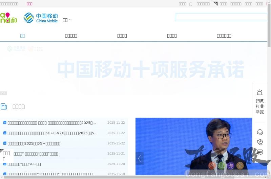271x179 pixels.
Task: Click the white floating box over news list
Action: coord(6,156)
